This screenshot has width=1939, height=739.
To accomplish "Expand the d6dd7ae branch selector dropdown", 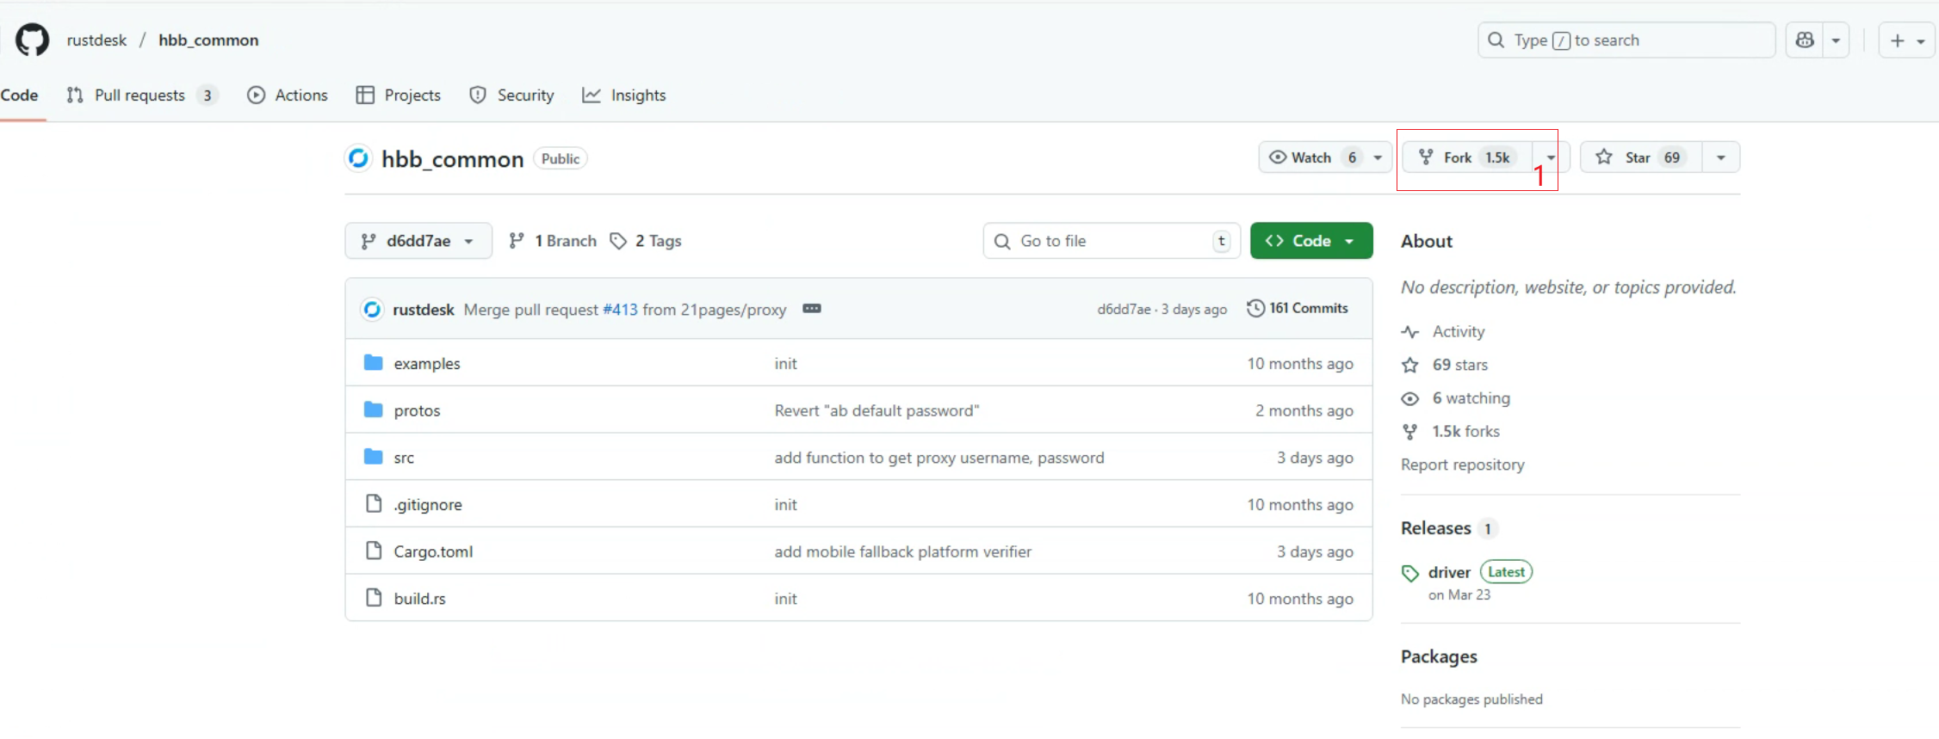I will click(418, 241).
